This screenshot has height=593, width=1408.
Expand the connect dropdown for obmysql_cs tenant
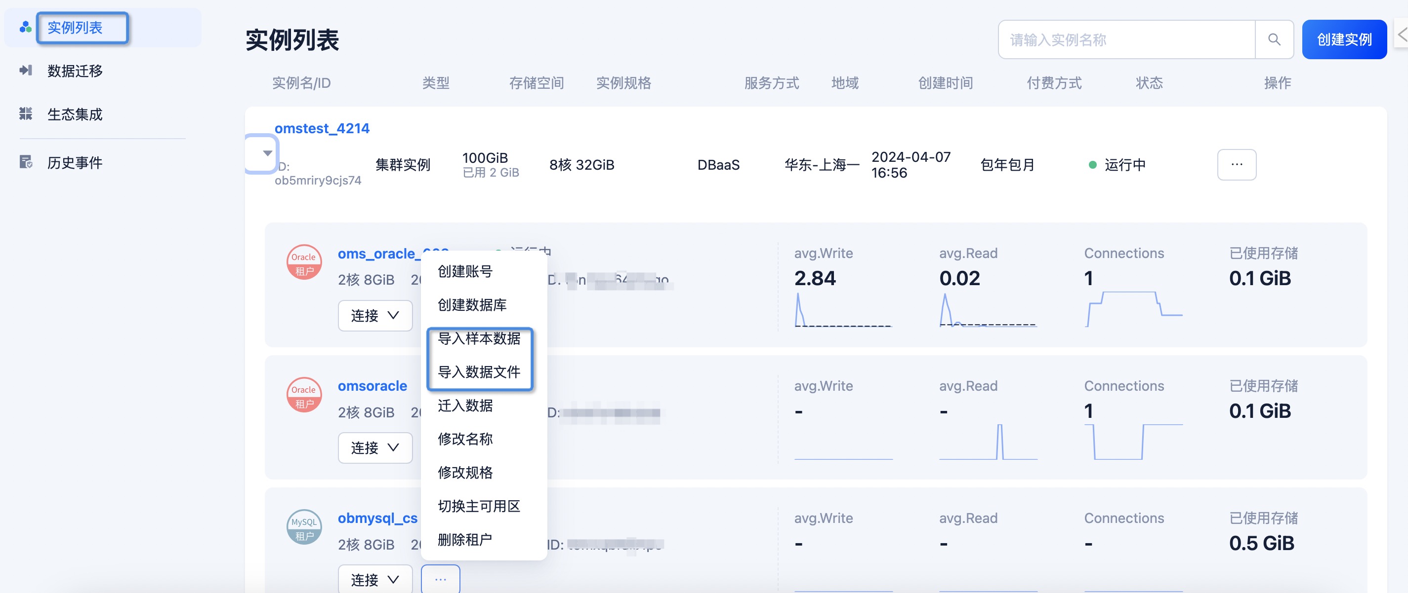pyautogui.click(x=375, y=579)
